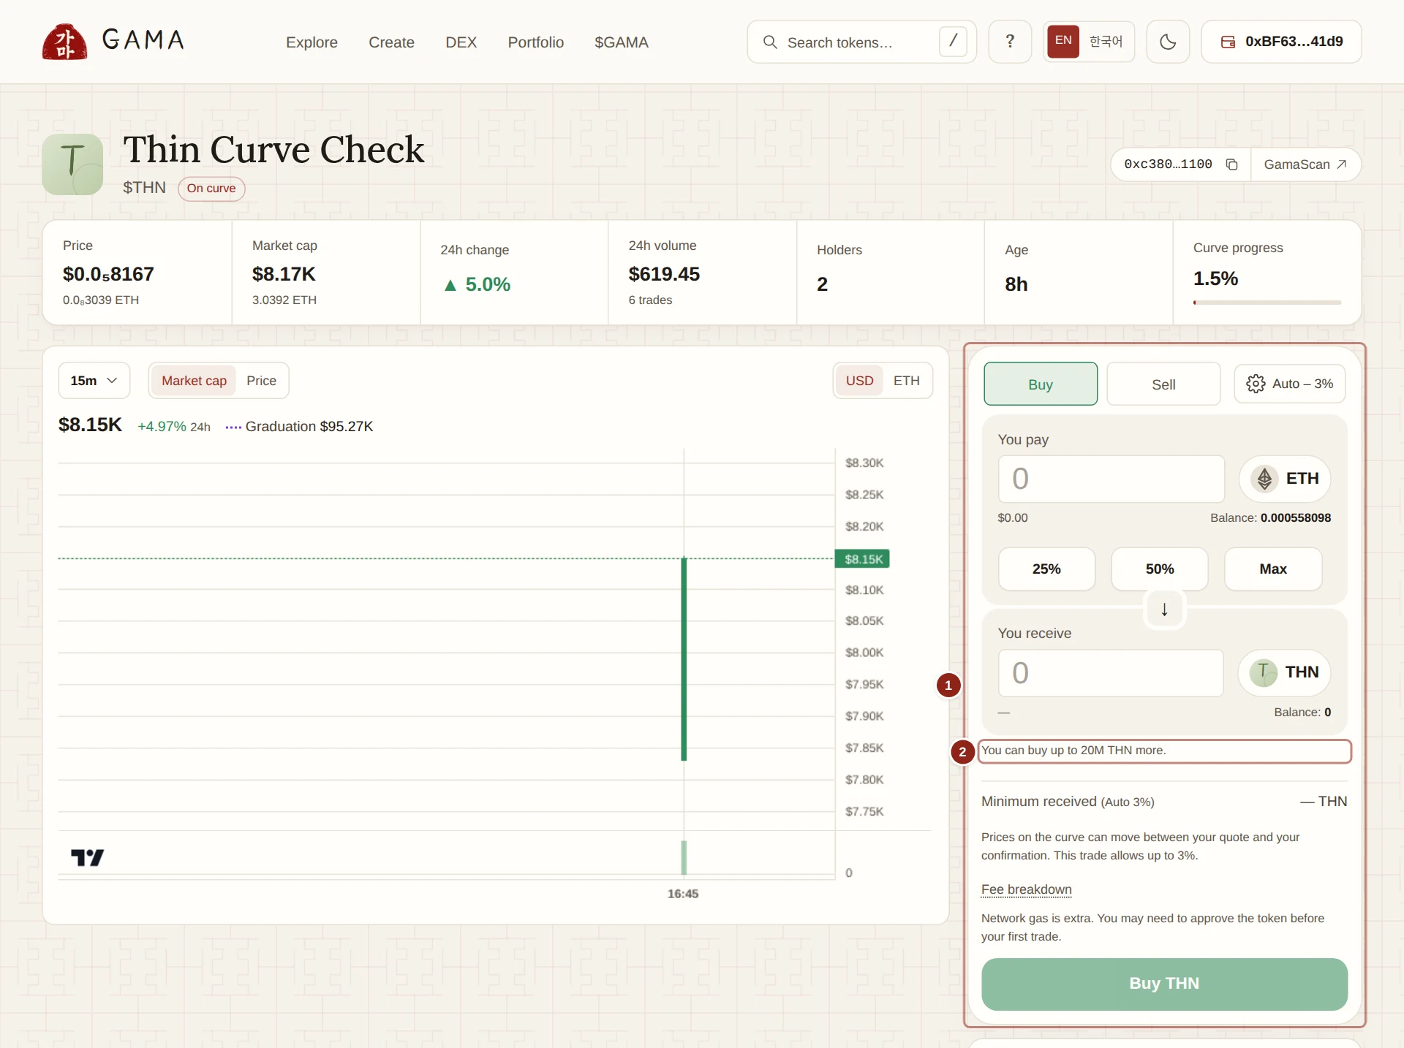Click the search magnifier icon

(770, 42)
